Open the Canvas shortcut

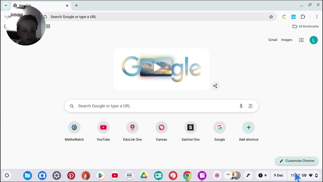coord(161,132)
